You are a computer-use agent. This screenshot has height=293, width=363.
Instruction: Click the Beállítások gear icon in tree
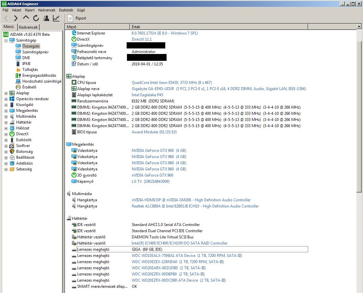(12, 157)
